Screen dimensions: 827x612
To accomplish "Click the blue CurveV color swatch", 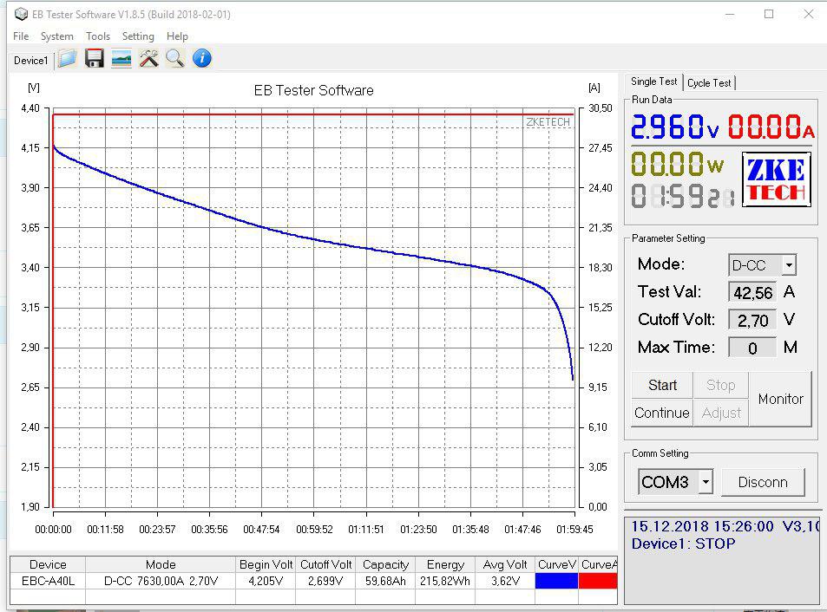I will click(x=556, y=581).
